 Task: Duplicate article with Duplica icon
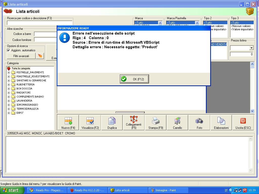point(112,123)
